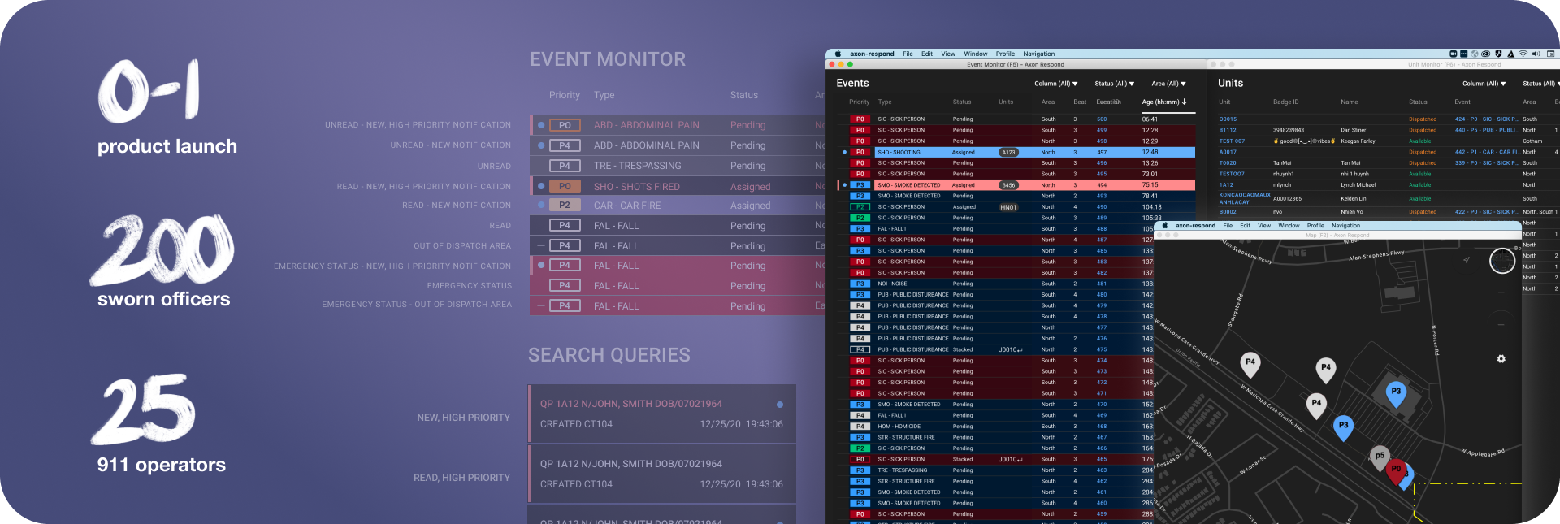Zoom in on the map with plus button

pyautogui.click(x=1501, y=292)
